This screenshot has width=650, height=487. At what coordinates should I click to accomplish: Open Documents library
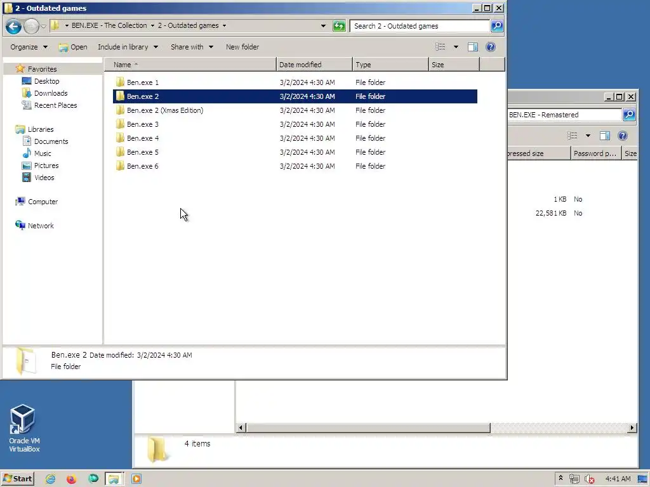[x=45, y=141]
